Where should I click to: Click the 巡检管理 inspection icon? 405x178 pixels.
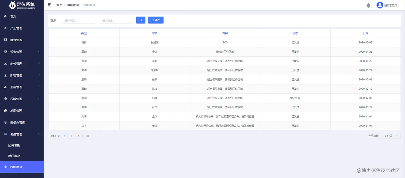click(6, 87)
